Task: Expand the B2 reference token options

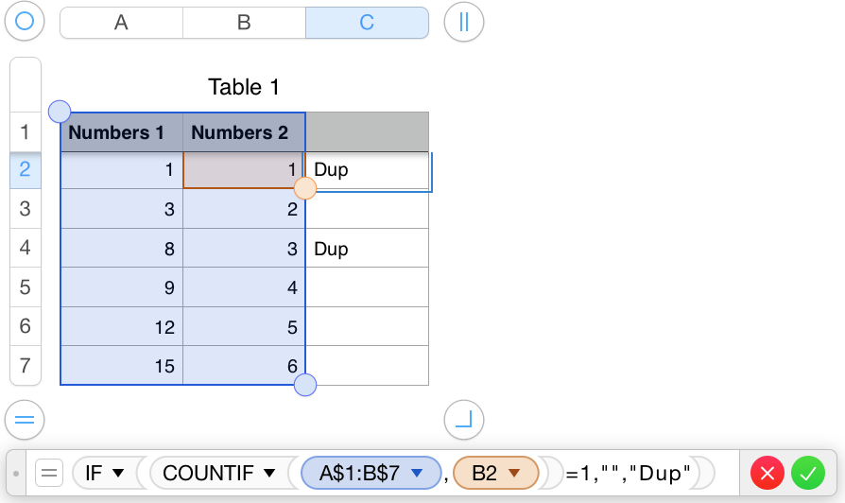Action: (x=515, y=473)
